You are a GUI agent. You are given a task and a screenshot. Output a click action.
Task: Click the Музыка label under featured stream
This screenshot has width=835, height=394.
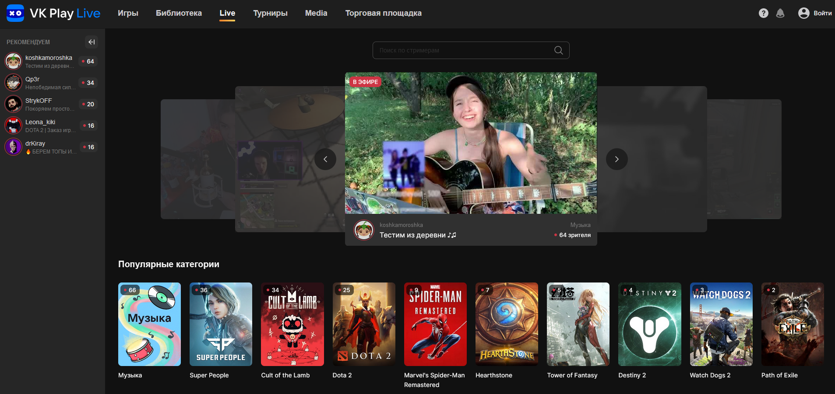581,225
